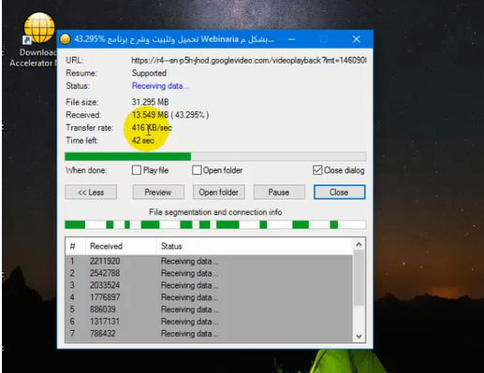Open the Download Accelerator desktop shortcut icon

pyautogui.click(x=39, y=28)
